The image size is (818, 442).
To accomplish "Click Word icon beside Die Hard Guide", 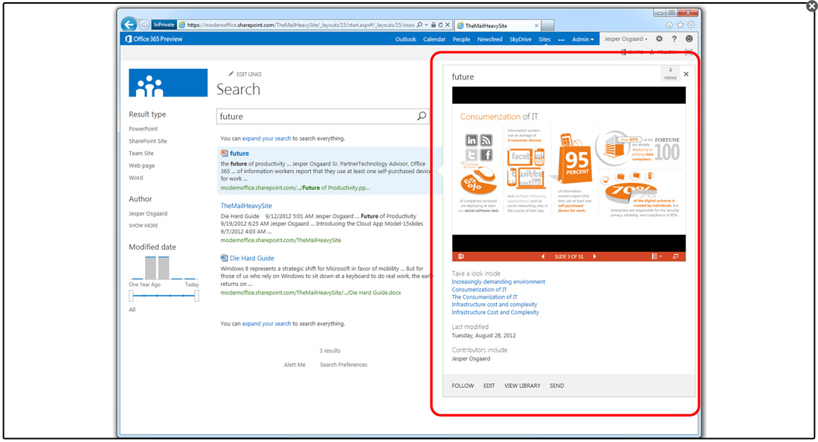I will [224, 258].
